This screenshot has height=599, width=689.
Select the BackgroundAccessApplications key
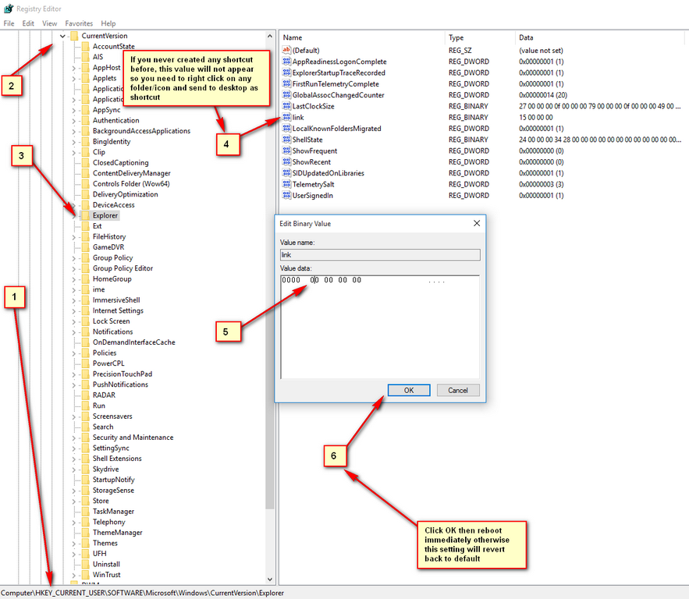pos(141,131)
